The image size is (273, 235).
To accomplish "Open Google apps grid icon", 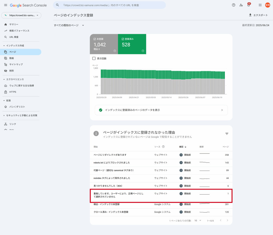I will tap(260, 5).
